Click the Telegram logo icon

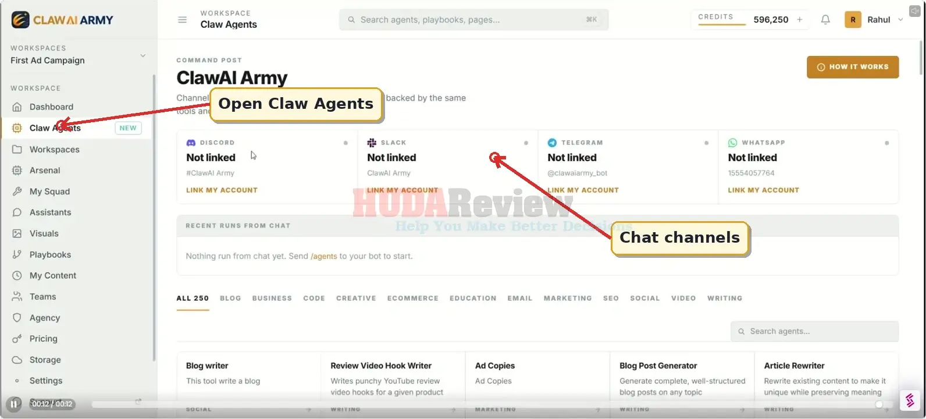coord(552,143)
